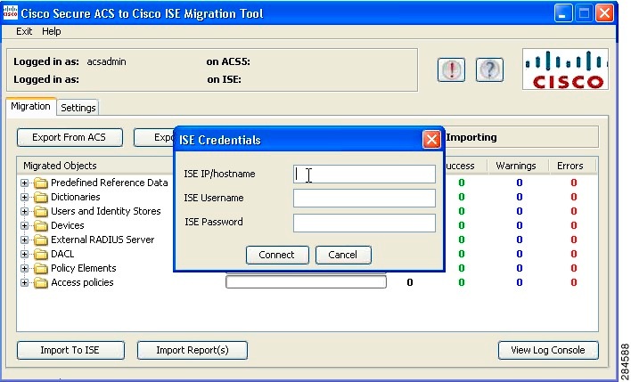Viewport: 631px width, 382px height.
Task: Focus the ISE IP/hostname field
Action: click(365, 175)
